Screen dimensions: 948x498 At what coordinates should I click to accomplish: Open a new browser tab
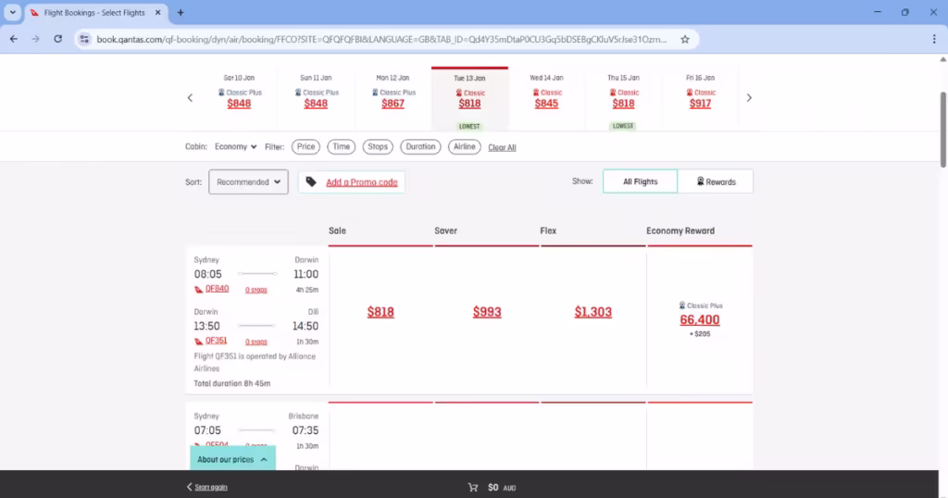[x=181, y=13]
